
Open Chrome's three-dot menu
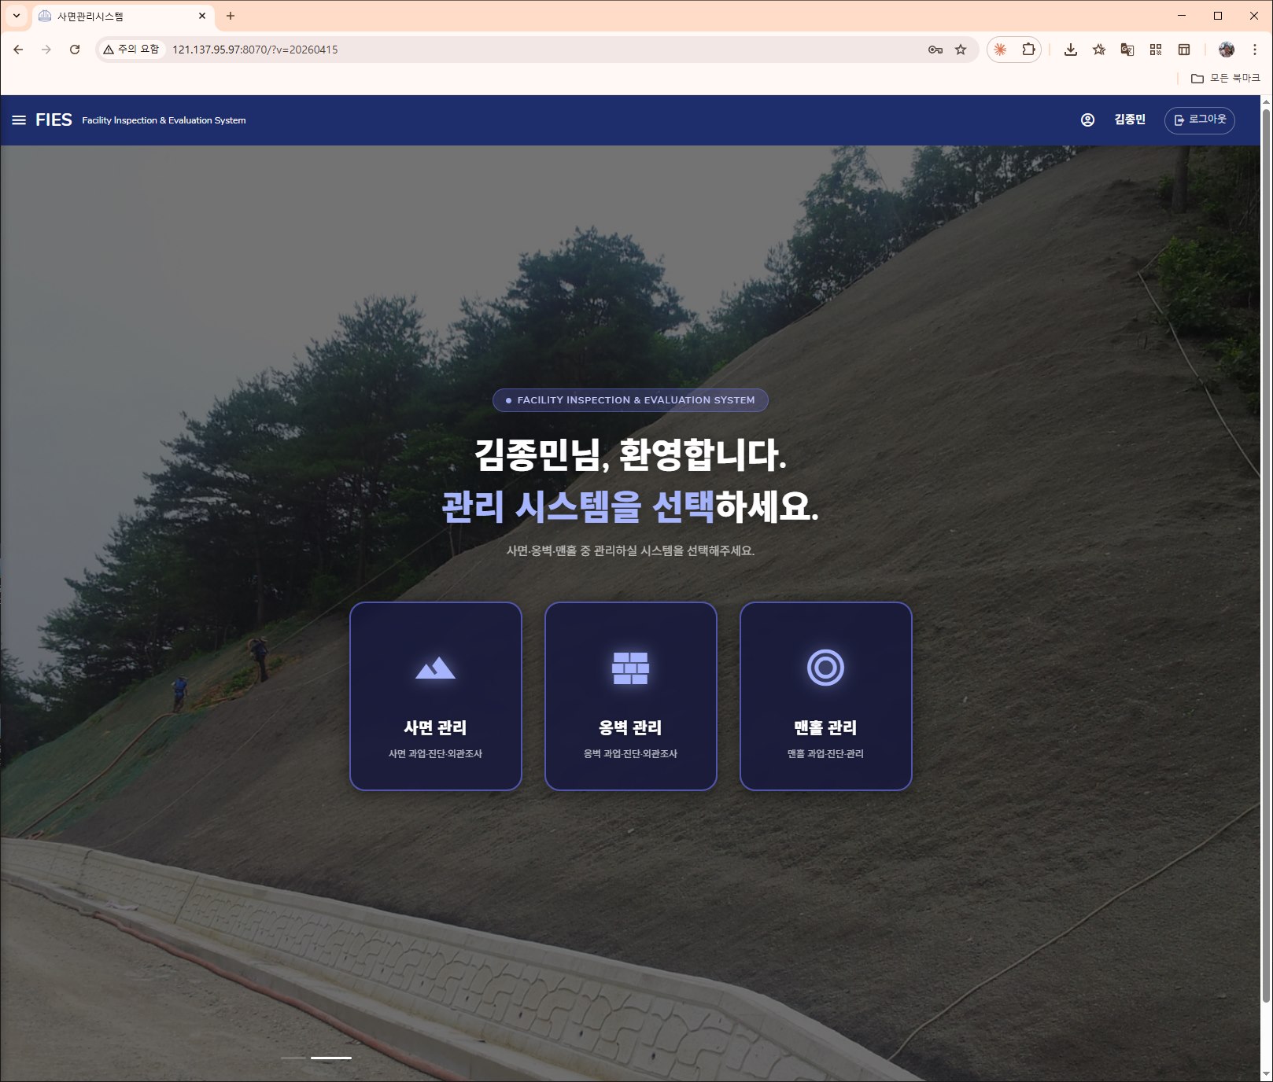[1255, 50]
